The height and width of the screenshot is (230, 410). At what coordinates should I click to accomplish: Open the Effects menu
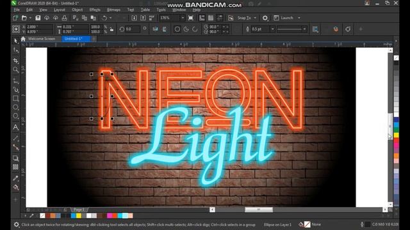[x=95, y=10]
